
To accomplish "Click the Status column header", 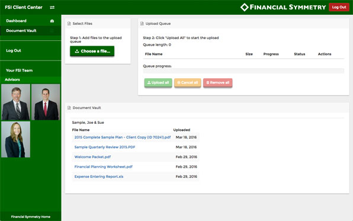I will [x=300, y=54].
